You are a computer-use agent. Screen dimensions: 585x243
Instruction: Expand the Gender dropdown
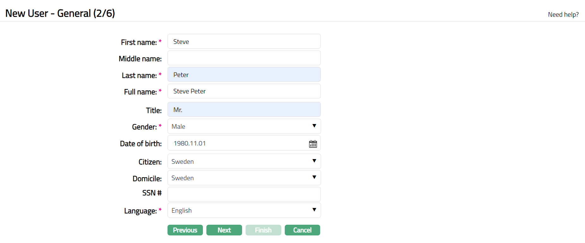[244, 126]
